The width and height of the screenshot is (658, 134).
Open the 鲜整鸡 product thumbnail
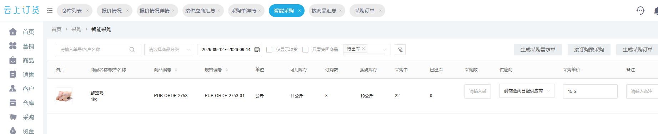pos(64,96)
